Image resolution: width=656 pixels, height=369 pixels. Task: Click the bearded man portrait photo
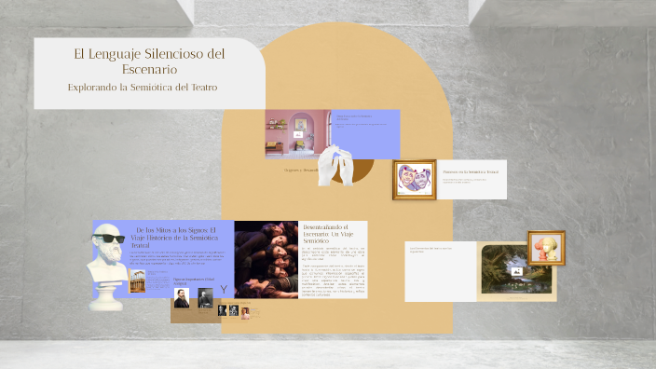coord(182,298)
